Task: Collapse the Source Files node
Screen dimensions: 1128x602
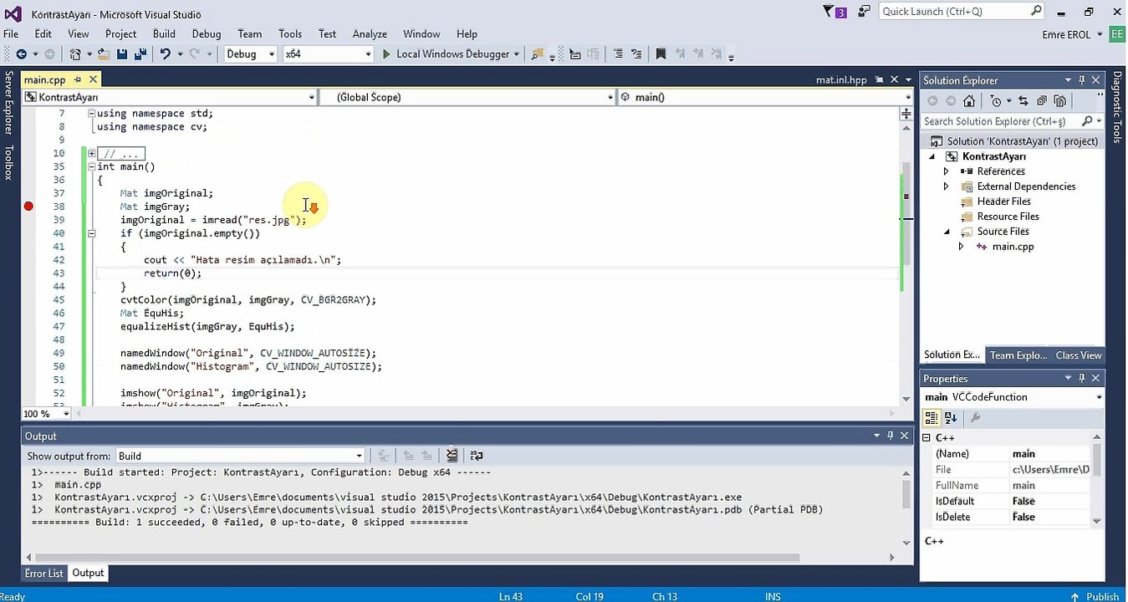Action: (947, 232)
